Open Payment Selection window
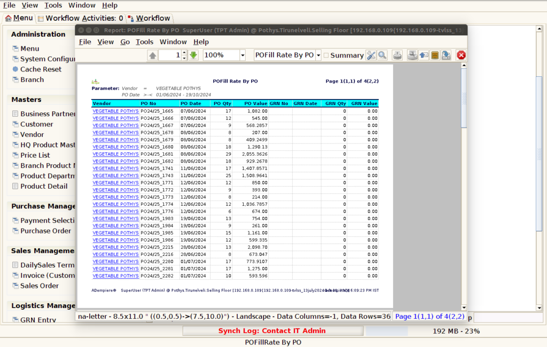This screenshot has width=547, height=347. (44, 220)
